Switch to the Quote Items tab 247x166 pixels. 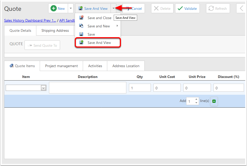pyautogui.click(x=22, y=66)
